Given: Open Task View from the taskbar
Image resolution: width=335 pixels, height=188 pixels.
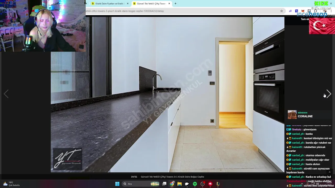Looking at the screenshot, I should 164,184.
